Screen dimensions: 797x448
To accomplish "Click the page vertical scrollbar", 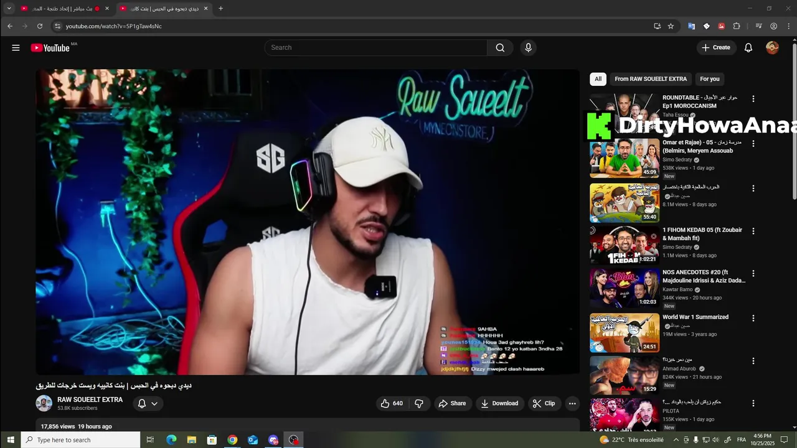I will coord(794,121).
